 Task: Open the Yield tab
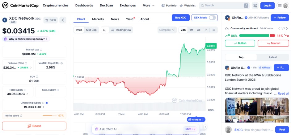pos(130,19)
